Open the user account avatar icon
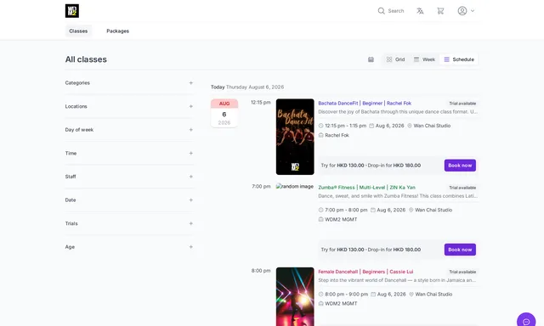The height and width of the screenshot is (326, 544). tap(462, 11)
